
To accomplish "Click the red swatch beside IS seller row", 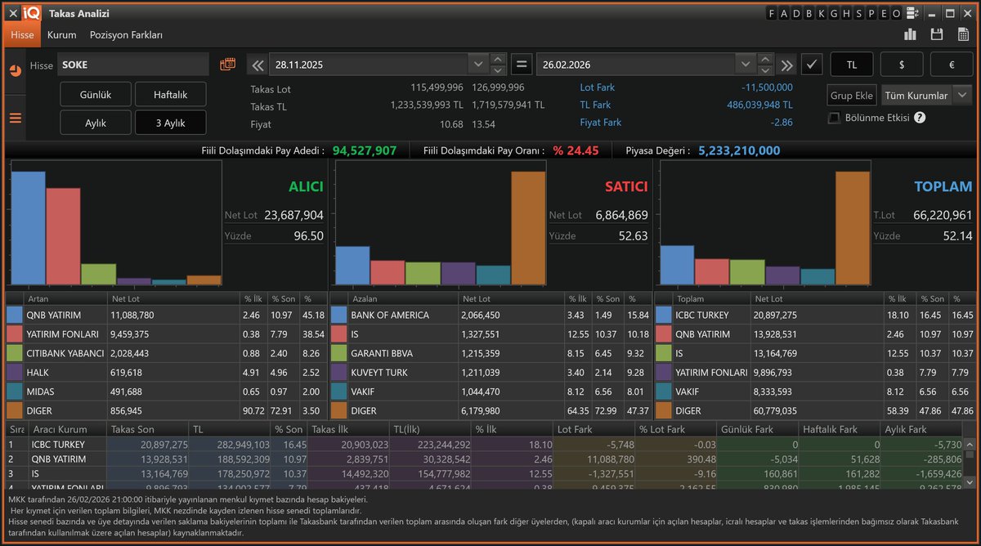I will click(339, 333).
